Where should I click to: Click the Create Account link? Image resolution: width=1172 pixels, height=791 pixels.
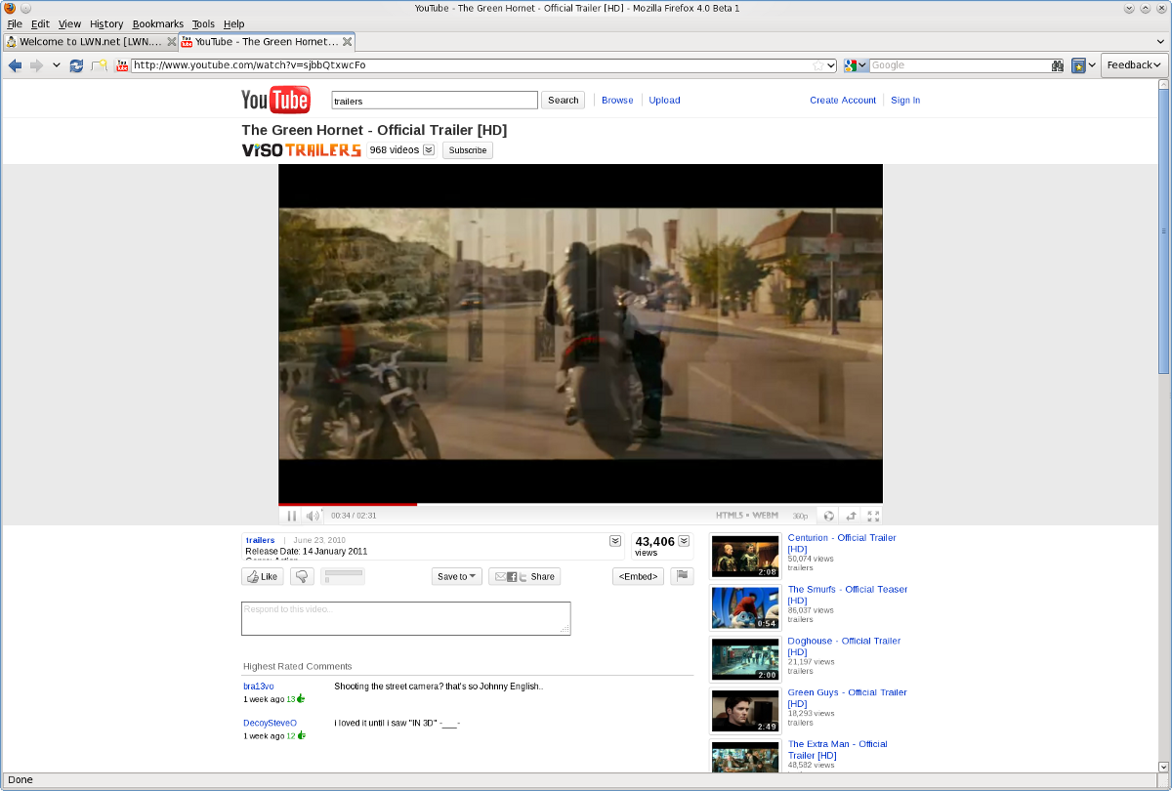[x=843, y=100]
